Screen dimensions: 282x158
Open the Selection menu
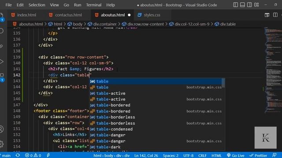click(37, 5)
